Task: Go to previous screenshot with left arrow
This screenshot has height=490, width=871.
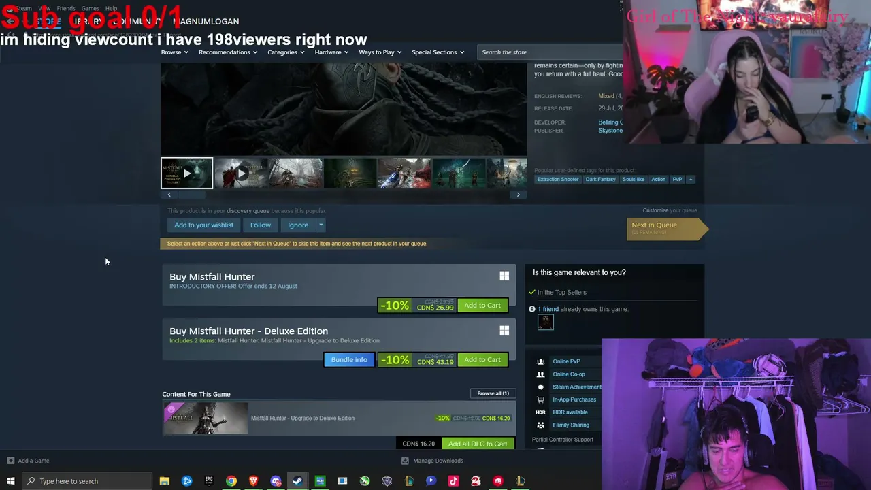Action: 169,195
